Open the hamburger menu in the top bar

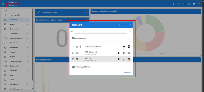click(x=3, y=4)
